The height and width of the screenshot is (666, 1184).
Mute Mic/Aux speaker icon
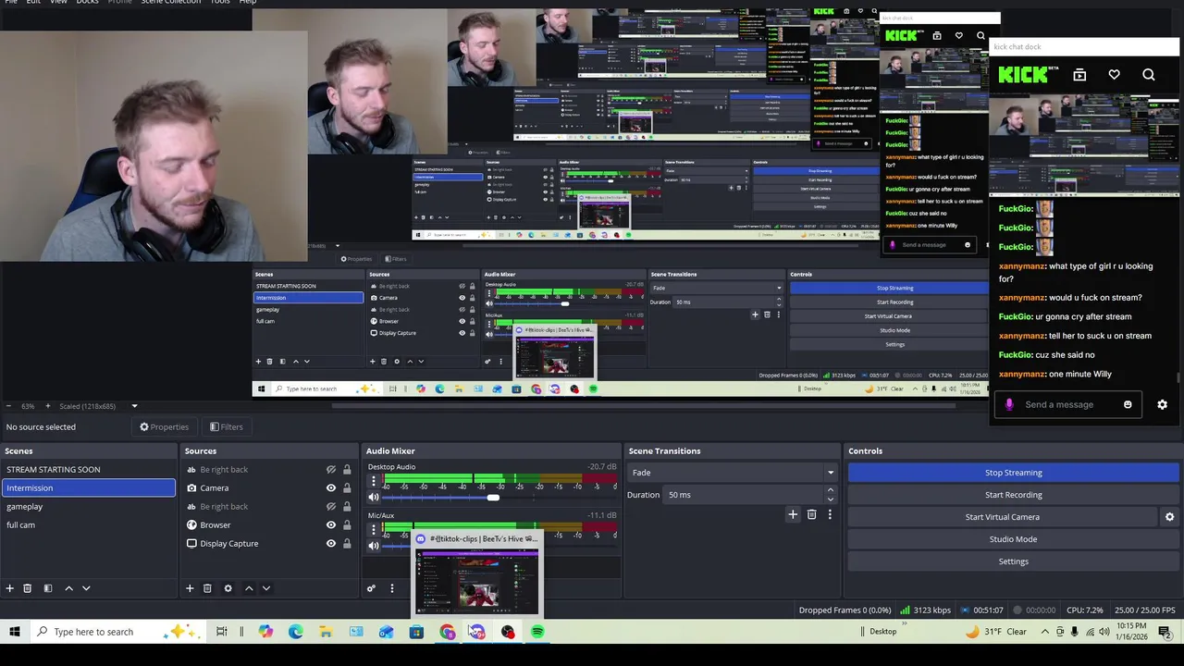click(x=374, y=546)
